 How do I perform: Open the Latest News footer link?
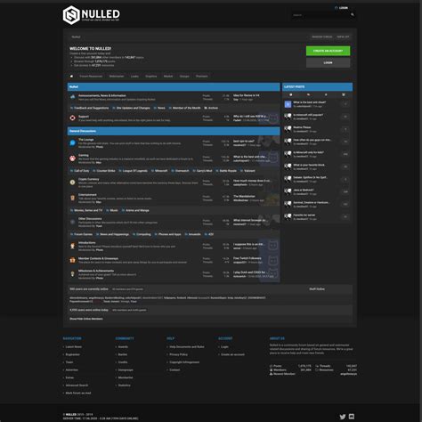(74, 346)
